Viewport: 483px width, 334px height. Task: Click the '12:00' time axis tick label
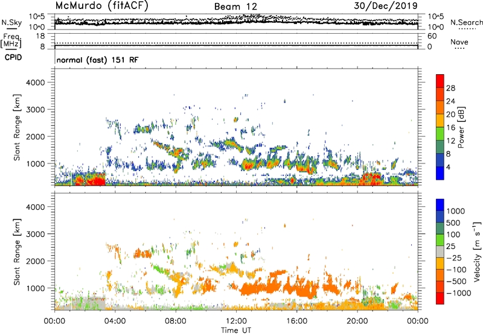236,321
